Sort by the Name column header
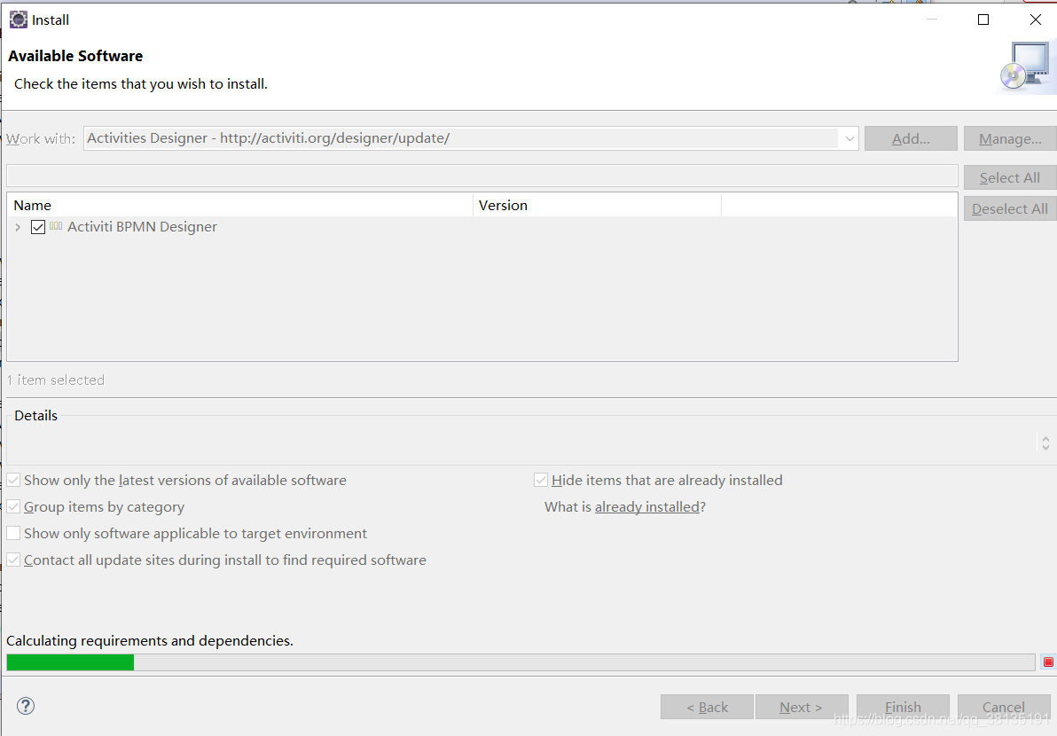The image size is (1057, 736). tap(240, 205)
